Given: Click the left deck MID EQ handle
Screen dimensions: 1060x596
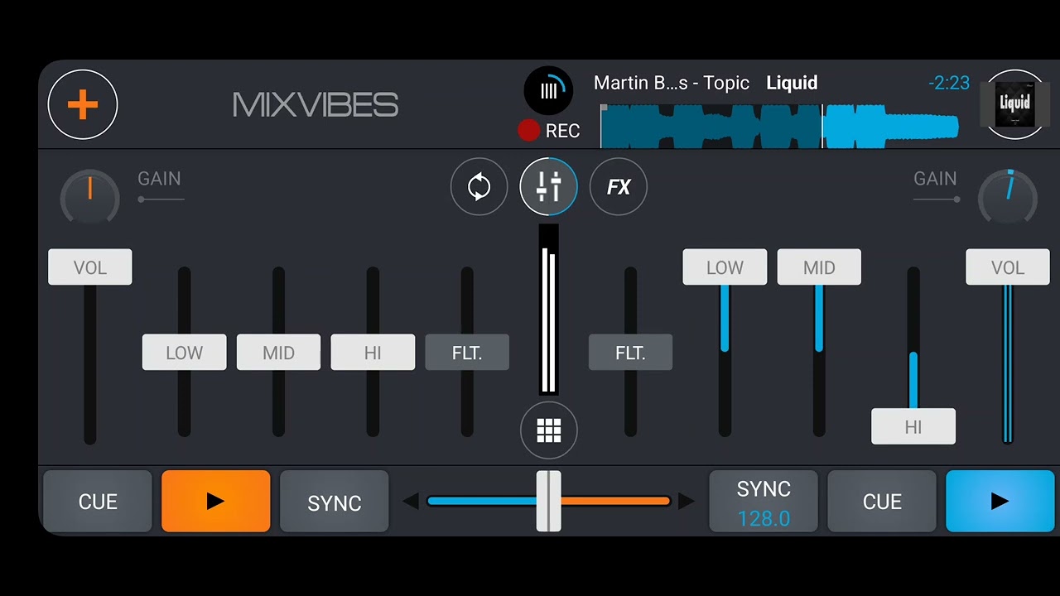Looking at the screenshot, I should coord(278,353).
